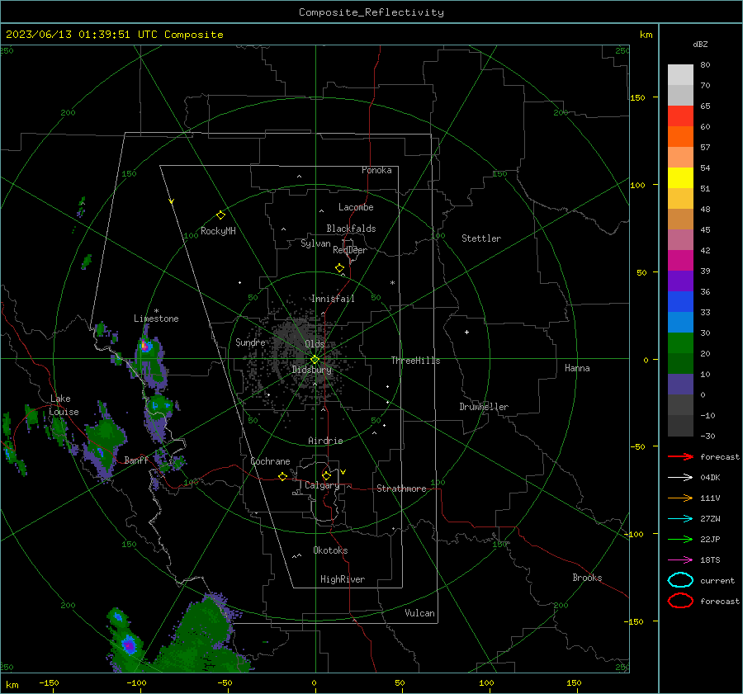Click the red forecast ellipse legend icon
The width and height of the screenshot is (743, 694).
click(x=680, y=601)
